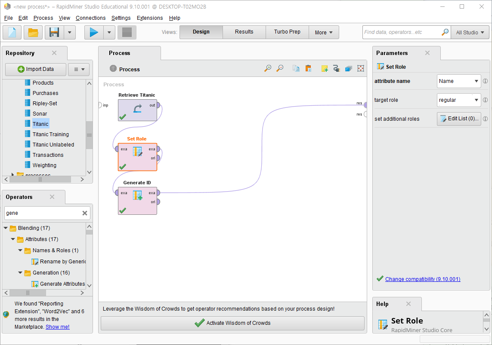Viewport: 492px width, 345px height.
Task: Open the Process menu
Action: pos(43,18)
